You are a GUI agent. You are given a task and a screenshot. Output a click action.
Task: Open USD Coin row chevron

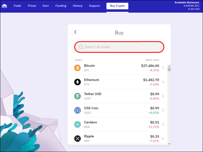tap(163, 110)
